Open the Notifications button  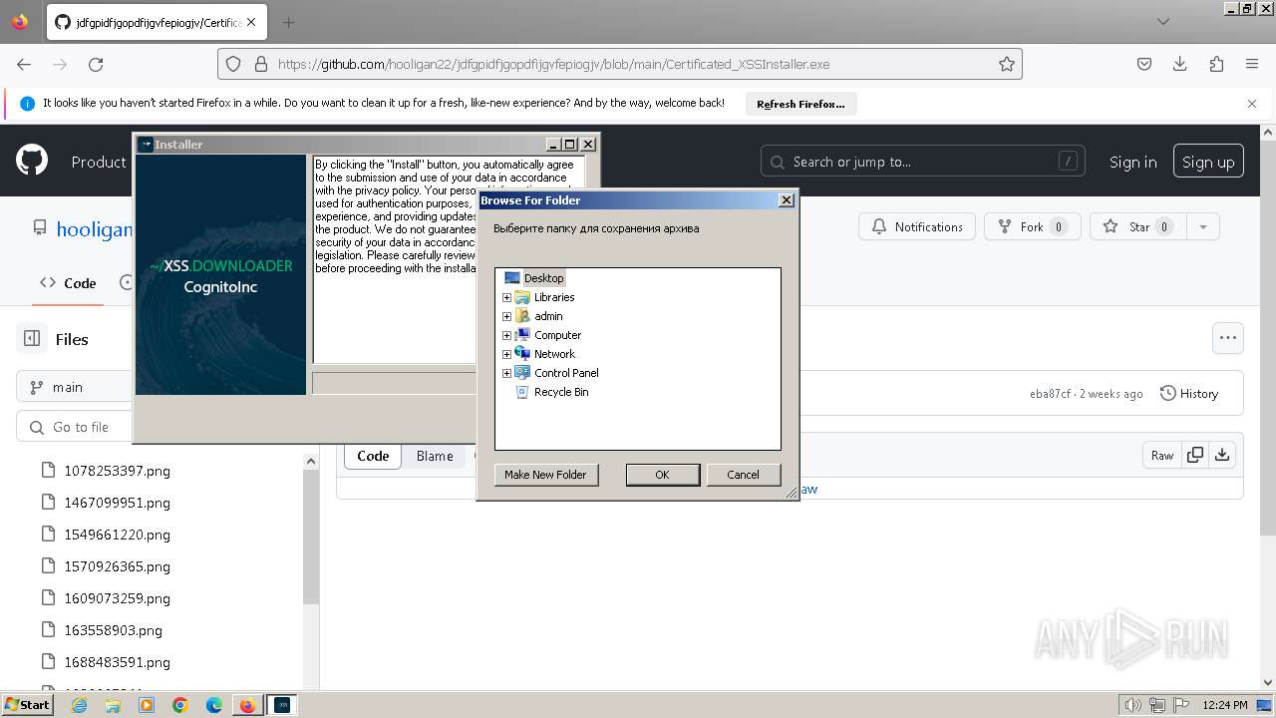[917, 226]
